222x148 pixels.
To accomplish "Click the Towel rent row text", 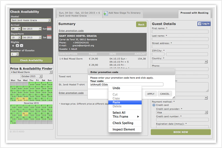I will (65, 76).
